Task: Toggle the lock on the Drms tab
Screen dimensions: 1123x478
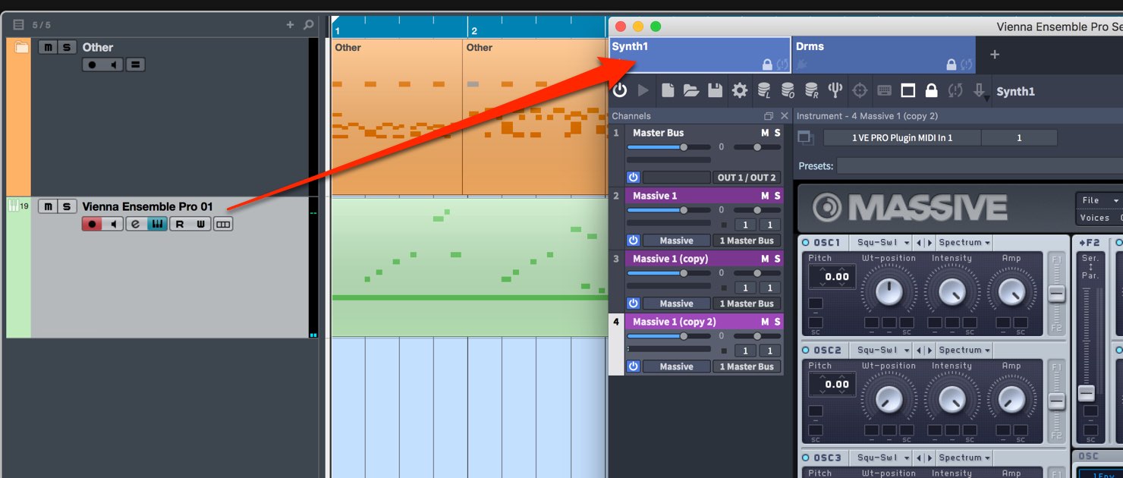Action: (952, 65)
